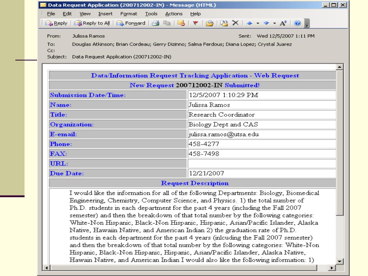Click the FAX value 458-7498
Screen dimensions: 368x276
[204, 154]
